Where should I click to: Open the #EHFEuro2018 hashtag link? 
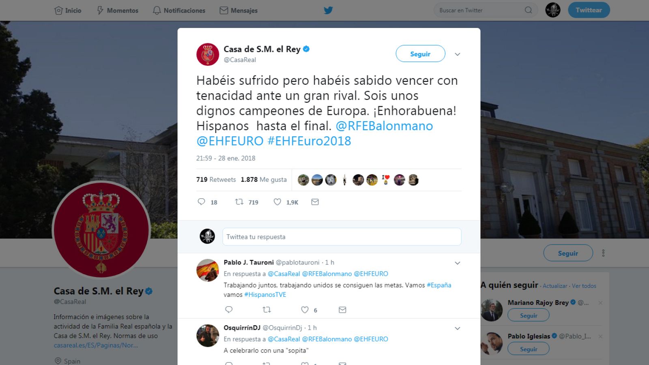point(309,141)
